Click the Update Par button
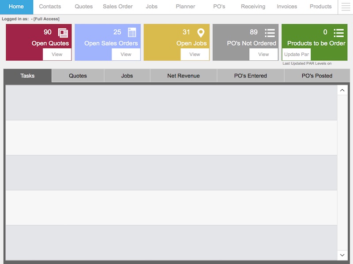The width and height of the screenshot is (353, 264). coord(297,55)
